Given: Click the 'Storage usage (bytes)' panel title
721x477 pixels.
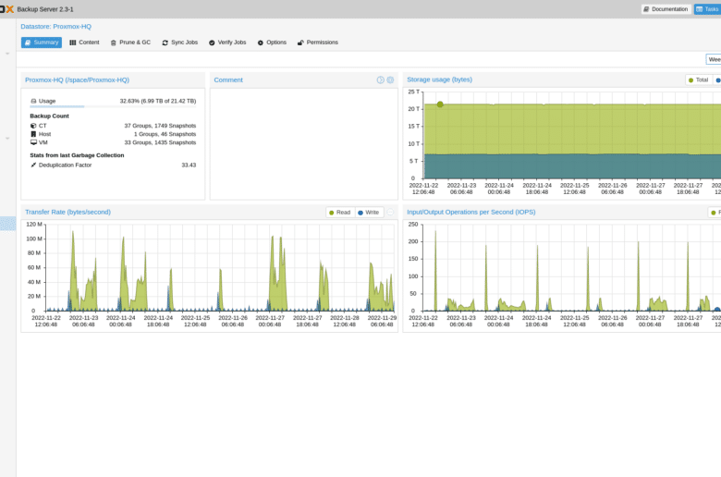Looking at the screenshot, I should pos(440,79).
